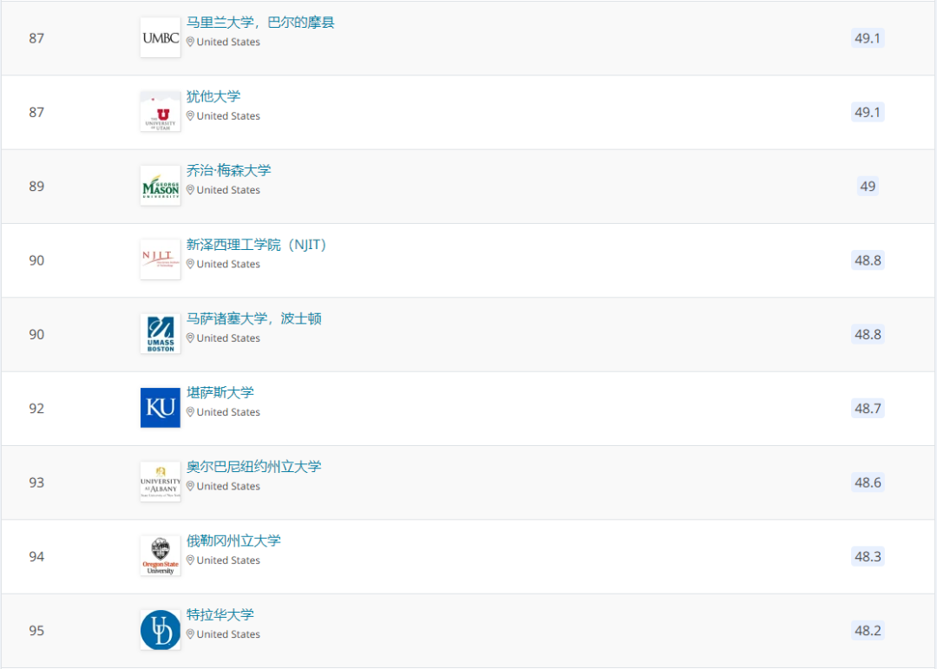The width and height of the screenshot is (937, 669).
Task: Click rank number 95
Action: point(36,631)
